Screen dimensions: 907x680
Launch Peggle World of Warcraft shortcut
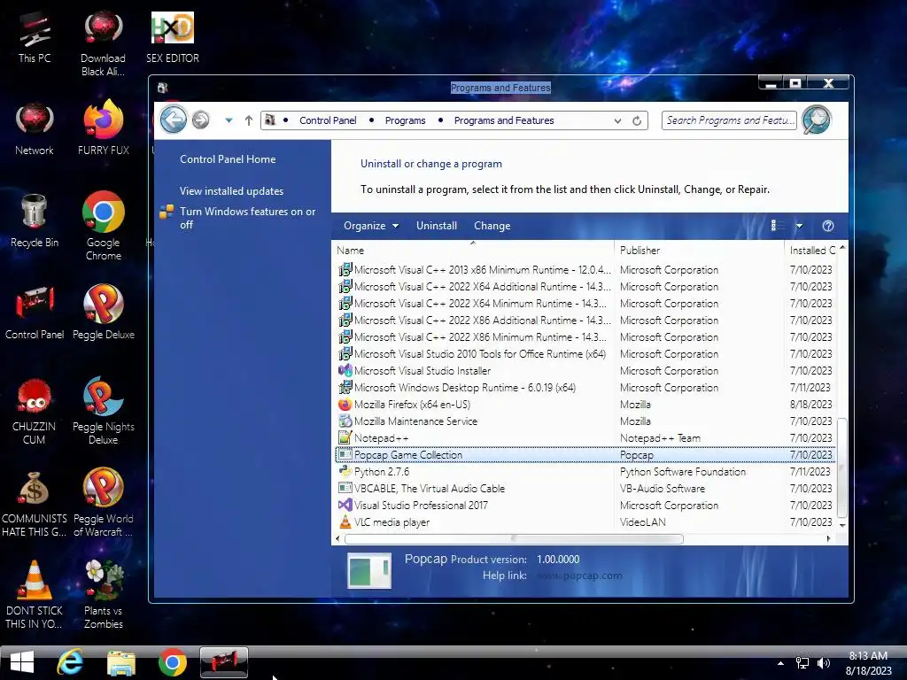pos(104,502)
